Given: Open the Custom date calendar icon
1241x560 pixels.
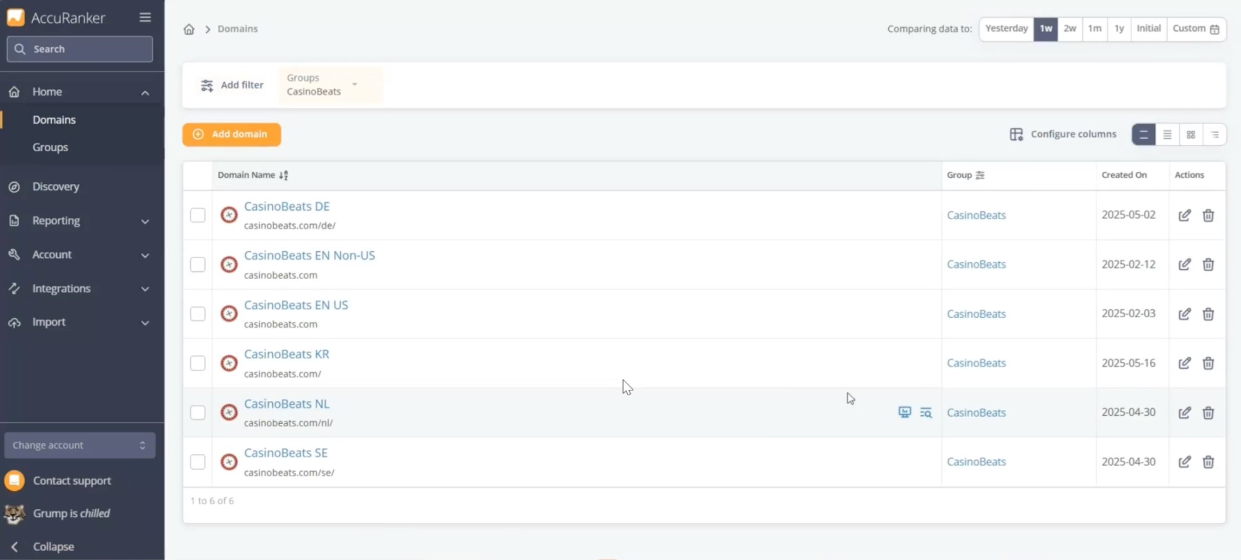Looking at the screenshot, I should coord(1214,29).
